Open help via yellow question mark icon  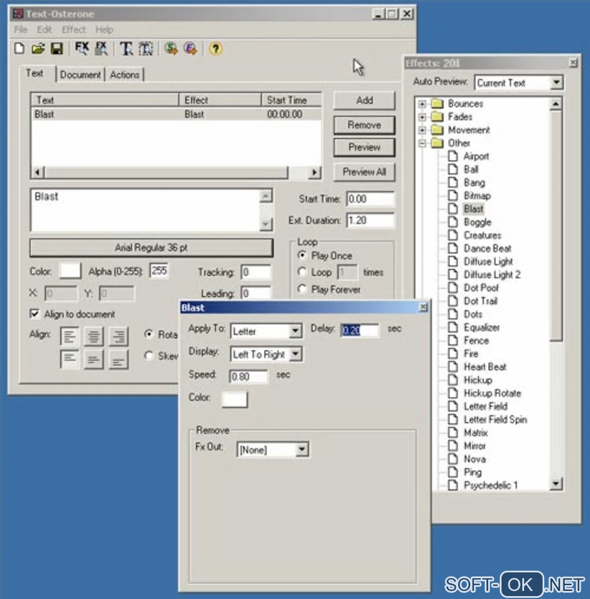click(216, 49)
